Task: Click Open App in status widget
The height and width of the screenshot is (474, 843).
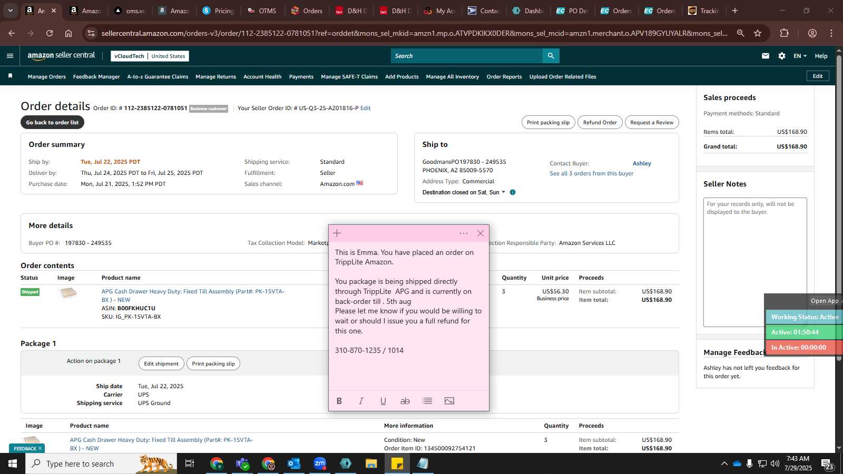Action: coord(825,301)
